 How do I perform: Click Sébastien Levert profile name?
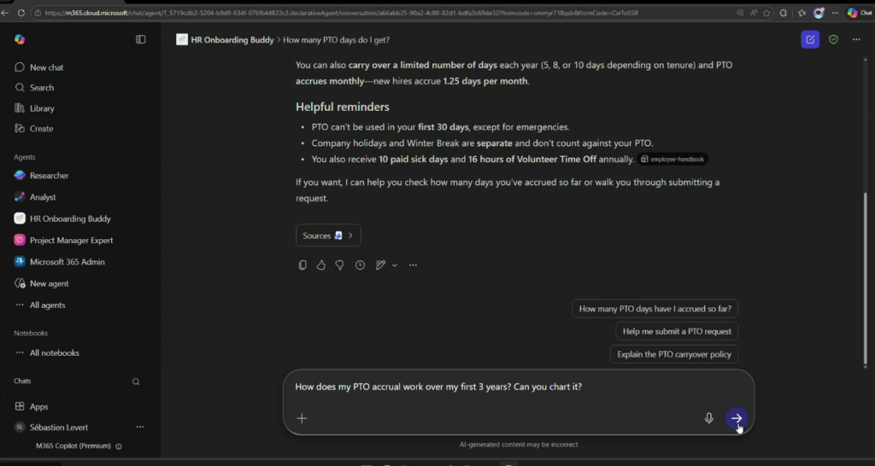(59, 428)
